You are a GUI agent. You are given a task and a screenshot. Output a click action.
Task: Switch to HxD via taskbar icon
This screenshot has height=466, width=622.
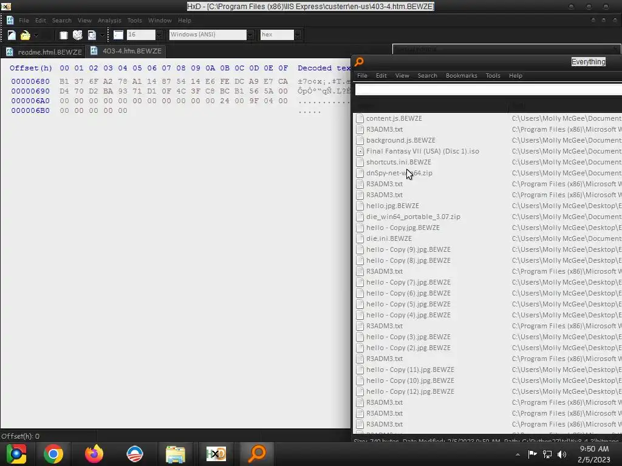click(x=216, y=454)
